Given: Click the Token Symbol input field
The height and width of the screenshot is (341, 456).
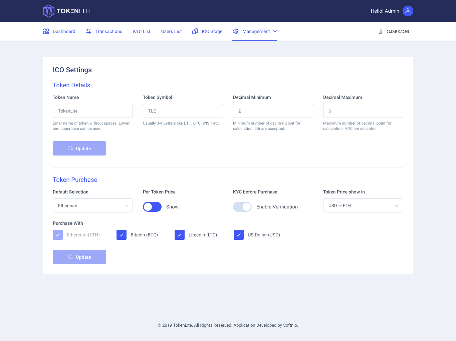Looking at the screenshot, I should (183, 111).
